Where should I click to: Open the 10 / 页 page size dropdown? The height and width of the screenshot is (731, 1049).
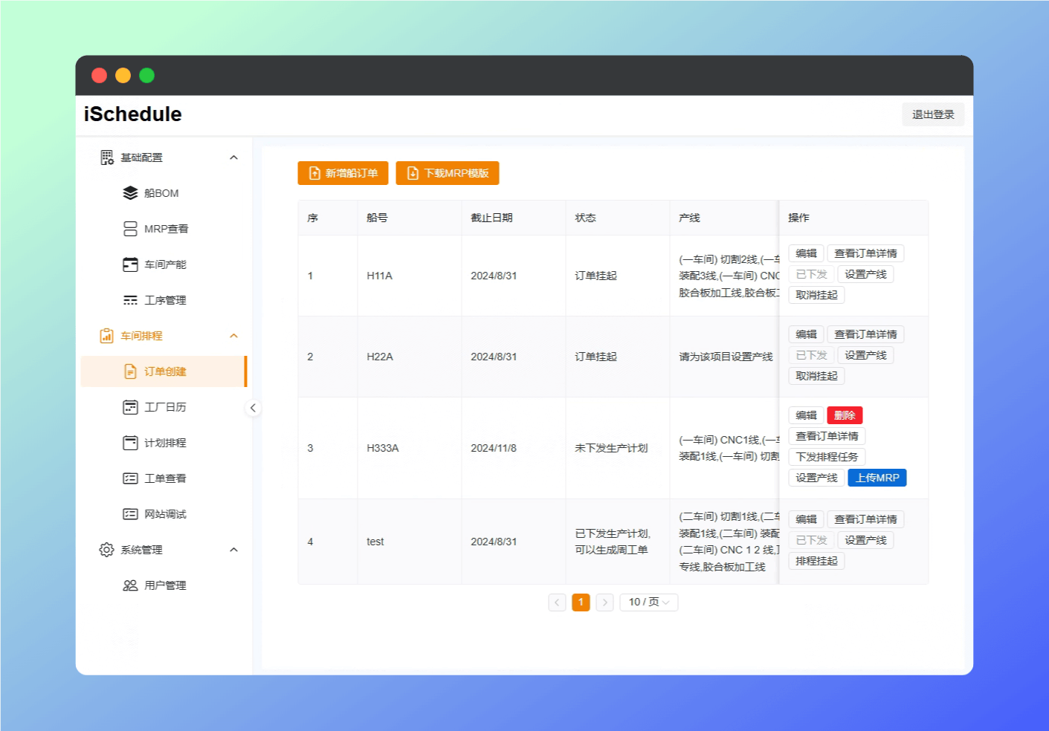(x=649, y=602)
